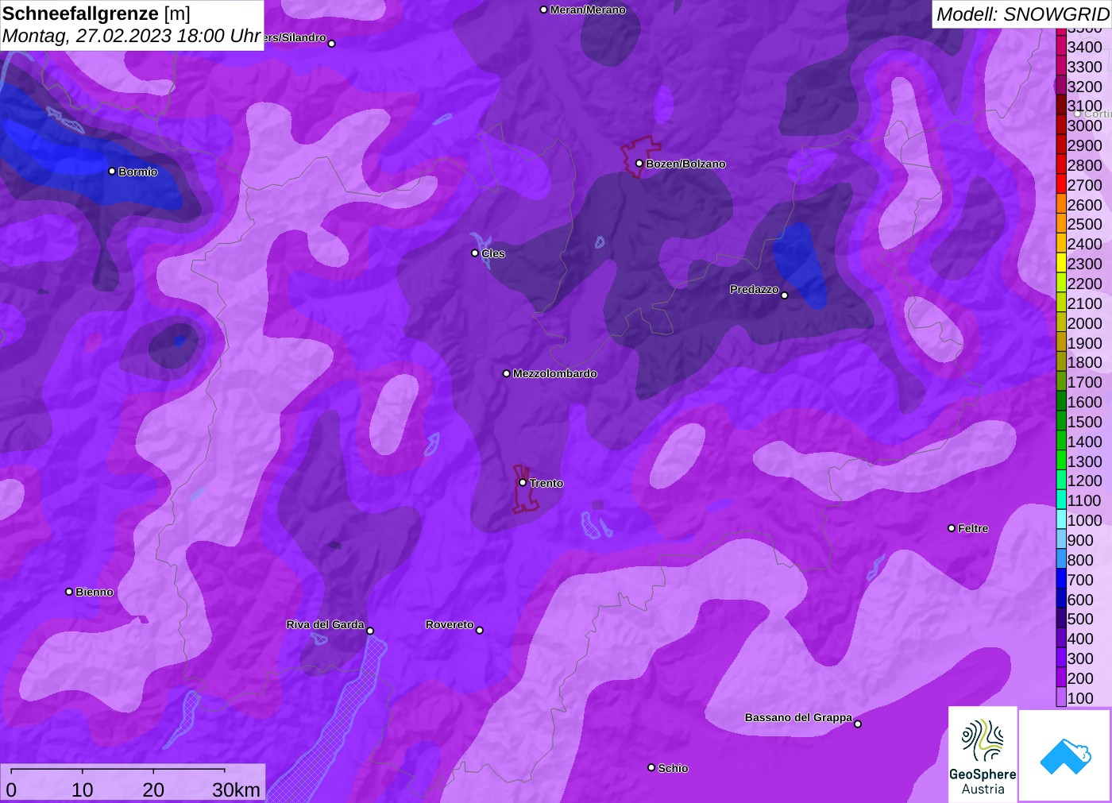The height and width of the screenshot is (803, 1112).
Task: Click the legend value "3000"
Action: point(1085,125)
